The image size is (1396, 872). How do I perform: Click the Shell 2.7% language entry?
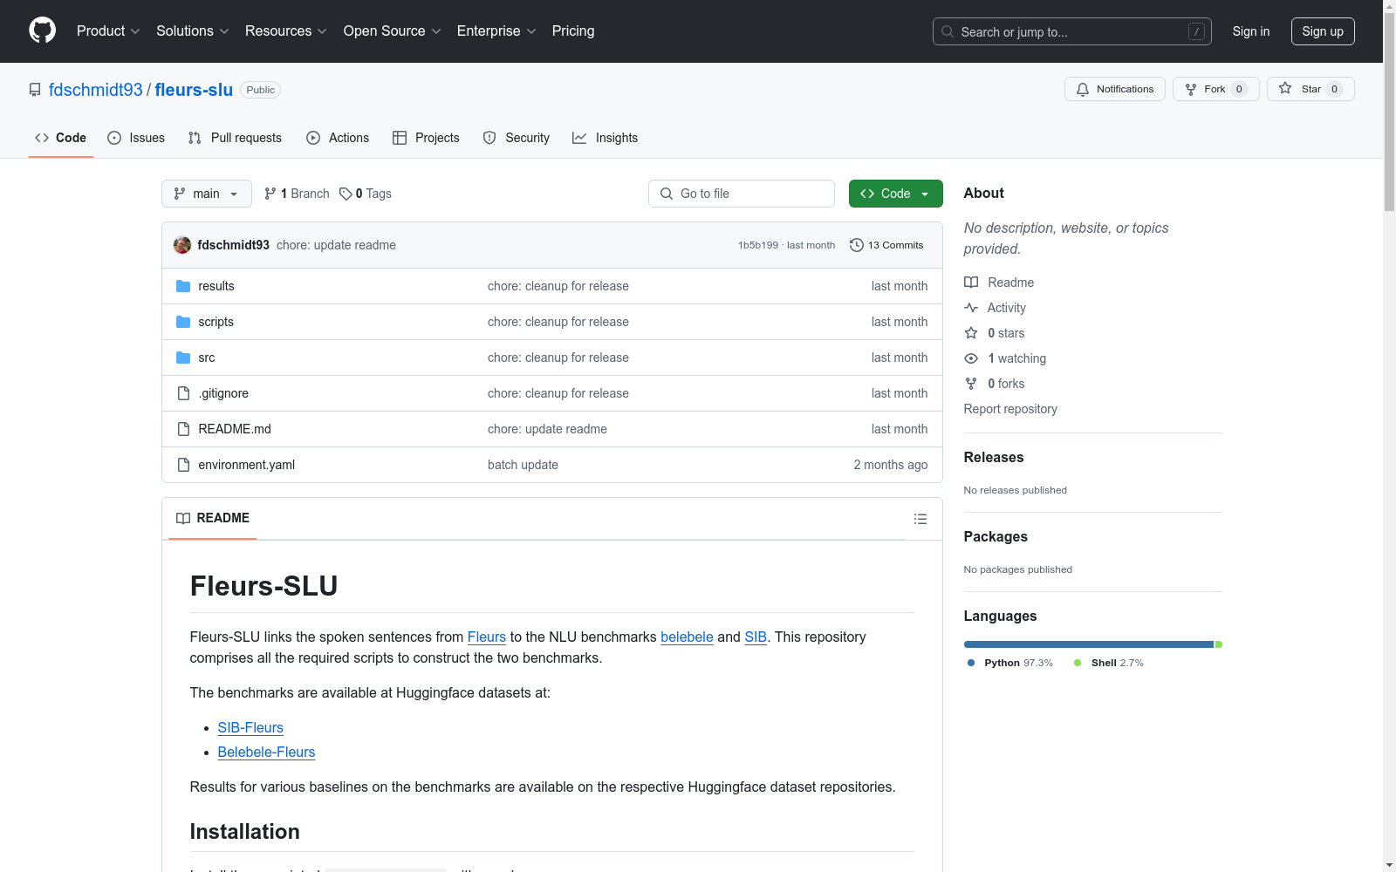pos(1108,663)
